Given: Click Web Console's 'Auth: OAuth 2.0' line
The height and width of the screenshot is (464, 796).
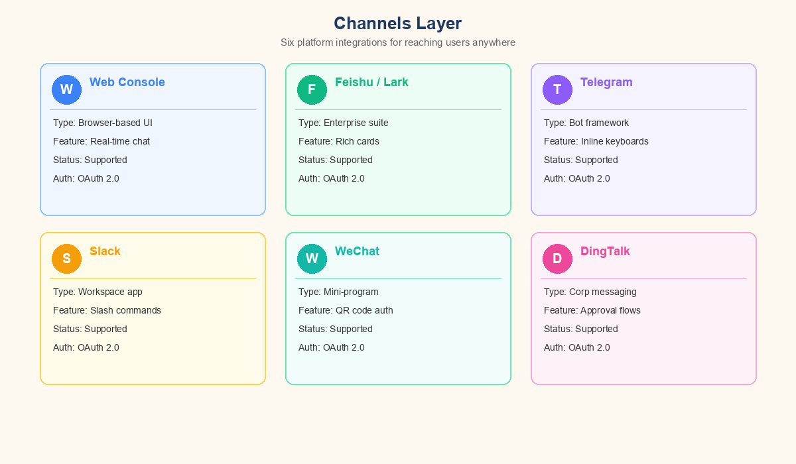Looking at the screenshot, I should click(x=86, y=178).
